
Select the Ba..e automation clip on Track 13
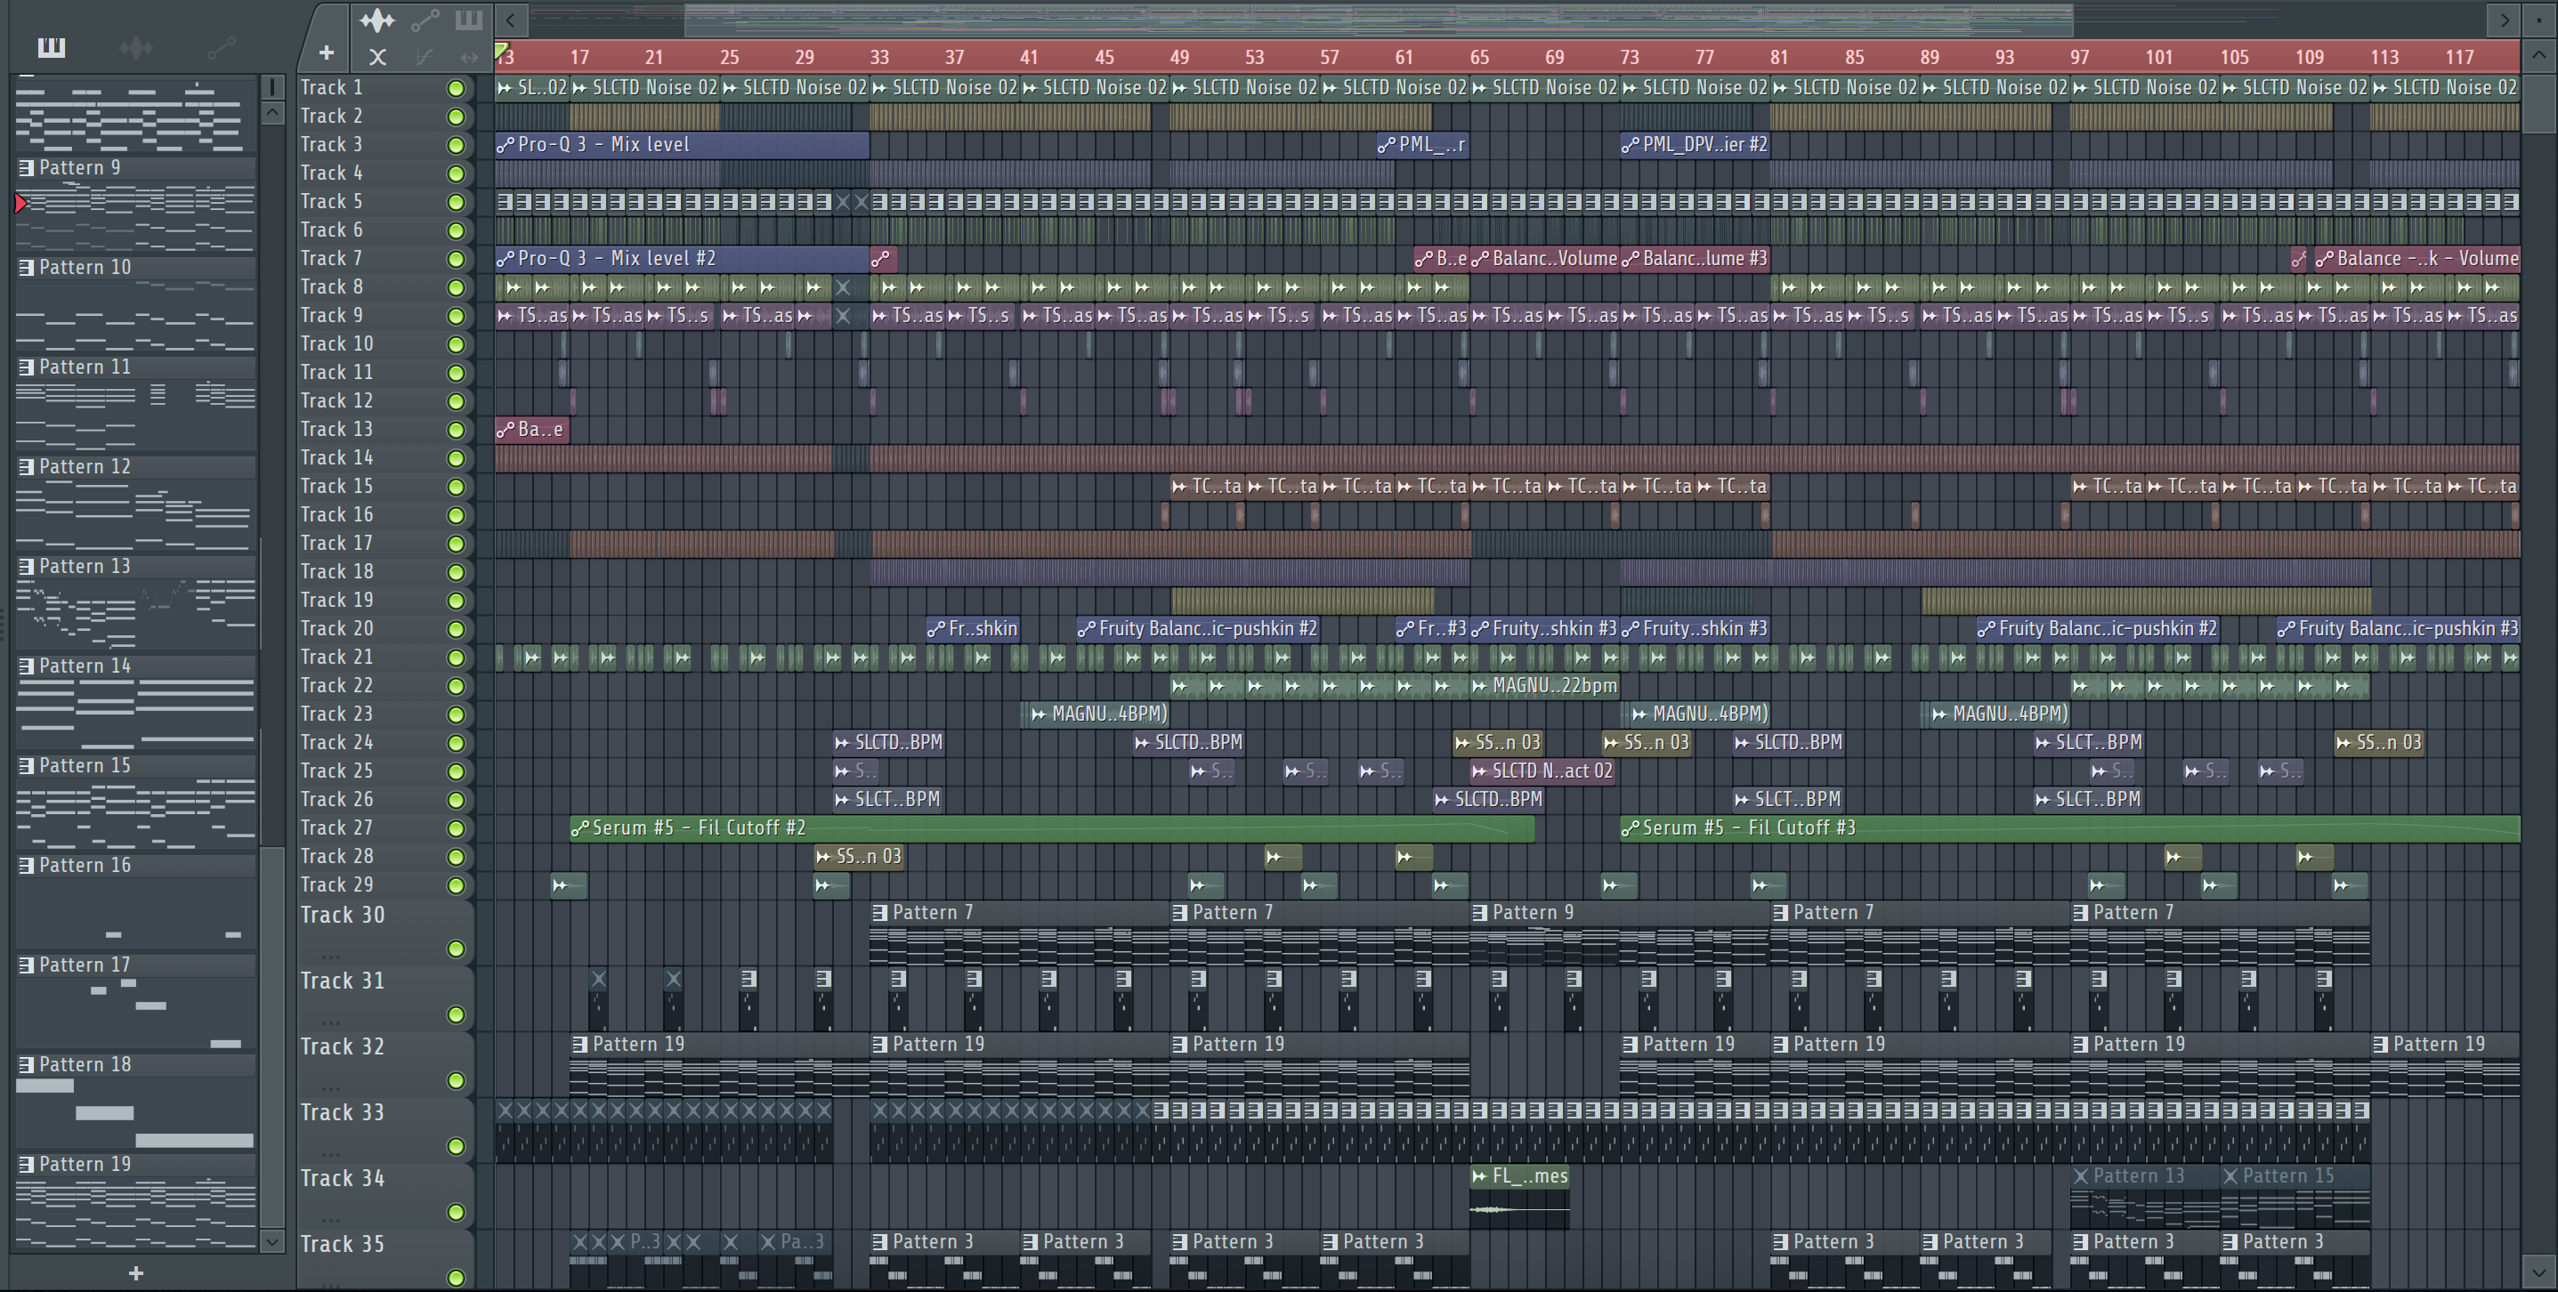point(532,430)
